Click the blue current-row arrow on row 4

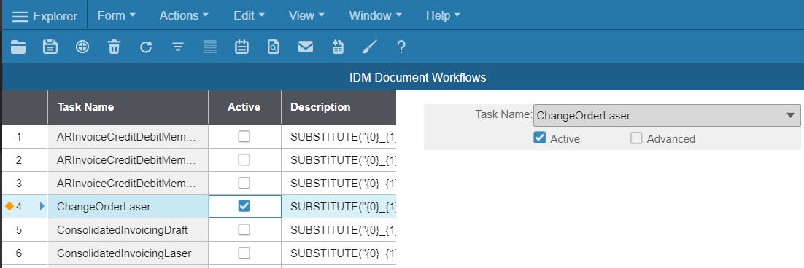coord(42,207)
